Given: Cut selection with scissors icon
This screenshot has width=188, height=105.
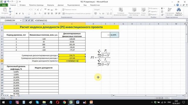Looking at the screenshot, I should 10,8.
